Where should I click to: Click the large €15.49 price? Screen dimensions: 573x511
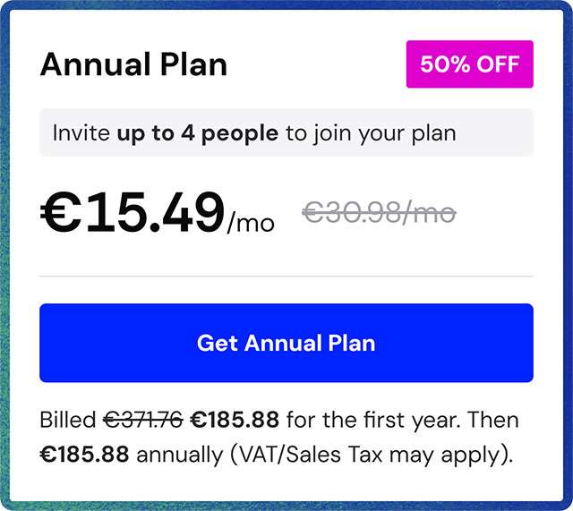pyautogui.click(x=133, y=213)
